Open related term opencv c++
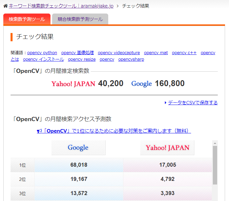Image resolution: width=229 pixels, height=201 pixels. tap(184, 53)
